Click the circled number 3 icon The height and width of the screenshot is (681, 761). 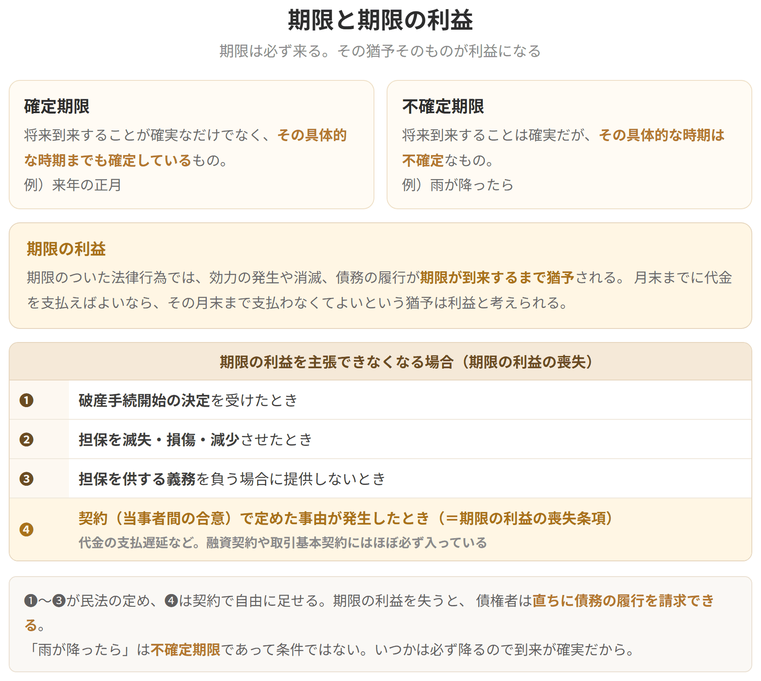click(x=27, y=479)
